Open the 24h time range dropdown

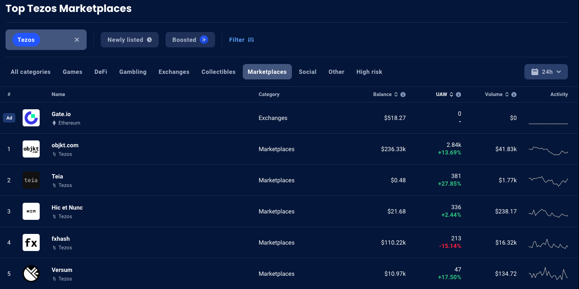[546, 72]
